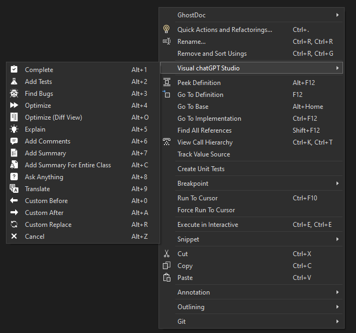Viewport: 356px width, 333px height.
Task: Click the Shift+F12 shortcut text
Action: tap(306, 130)
